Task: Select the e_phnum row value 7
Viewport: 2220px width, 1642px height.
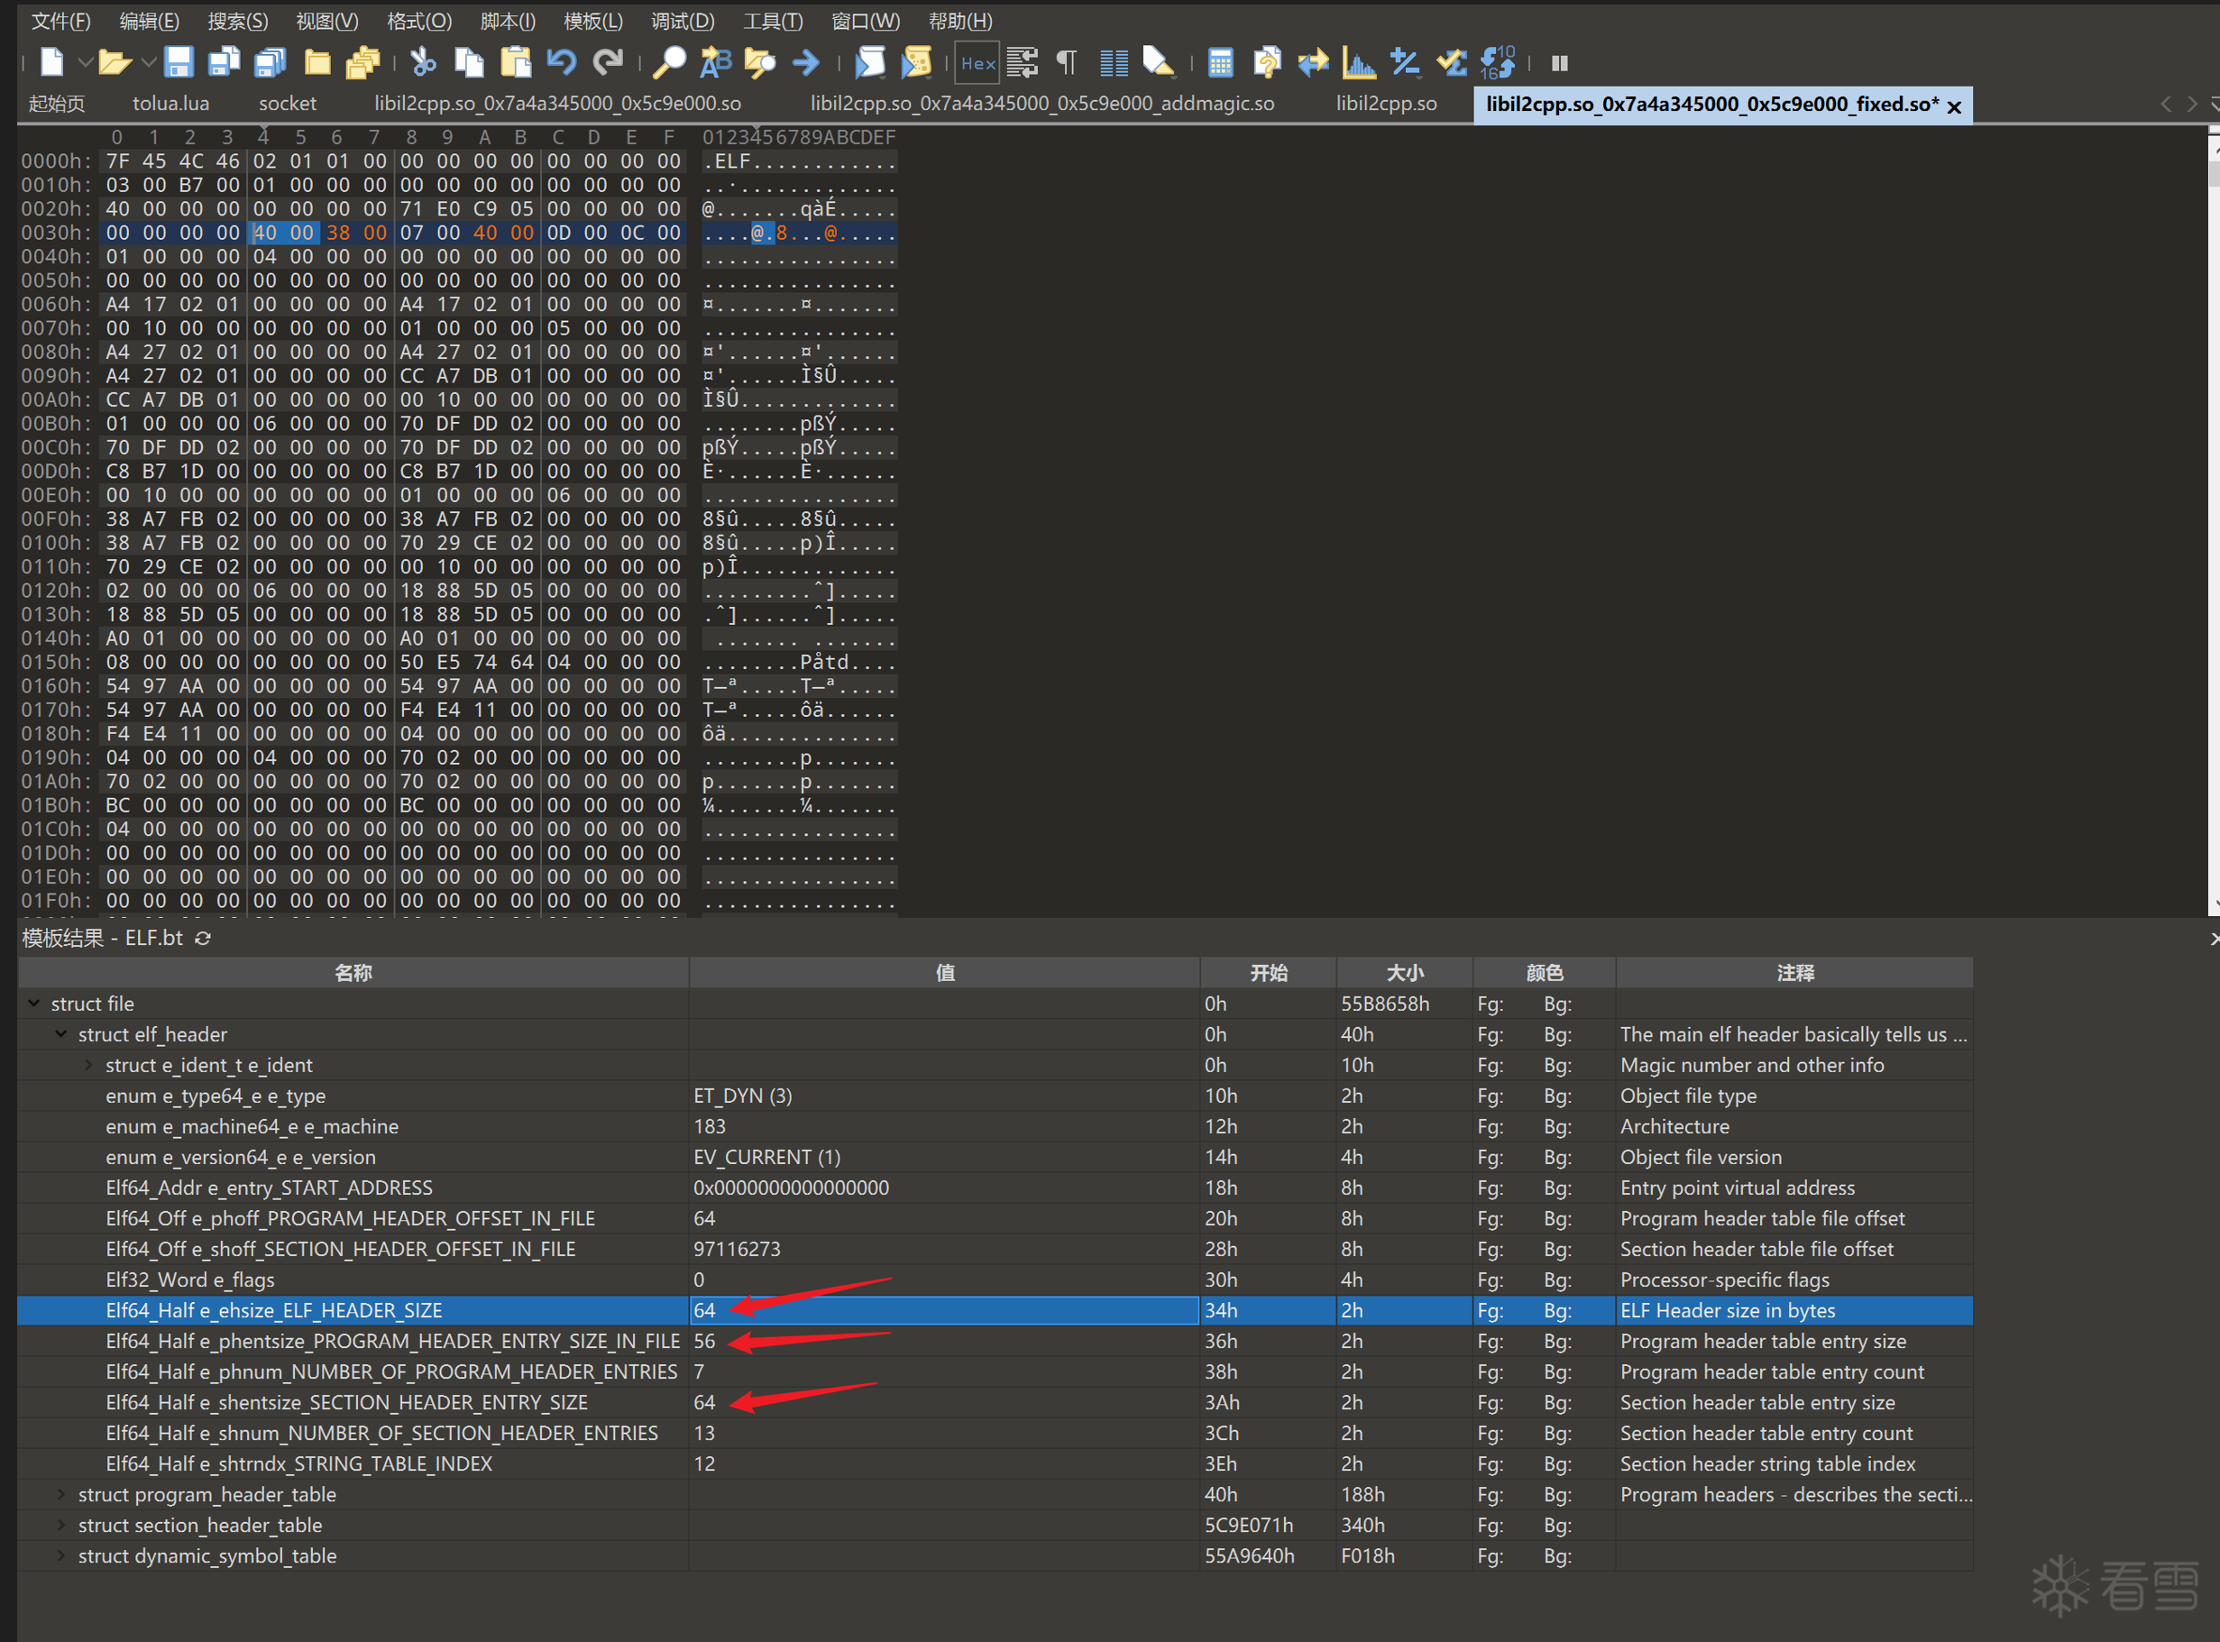Action: (700, 1371)
